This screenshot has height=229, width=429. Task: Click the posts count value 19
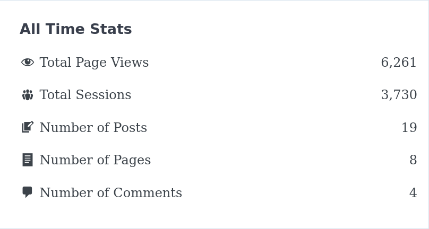[409, 127]
